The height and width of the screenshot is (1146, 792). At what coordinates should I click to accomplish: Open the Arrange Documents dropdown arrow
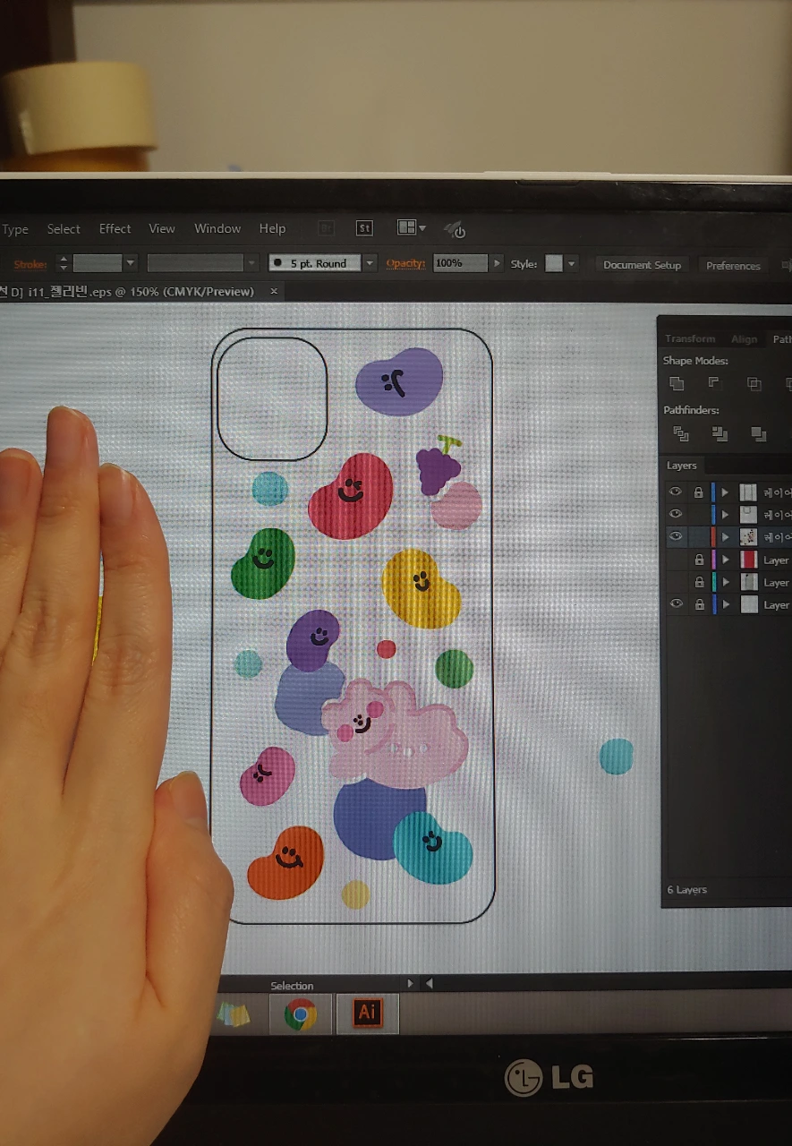pyautogui.click(x=423, y=228)
